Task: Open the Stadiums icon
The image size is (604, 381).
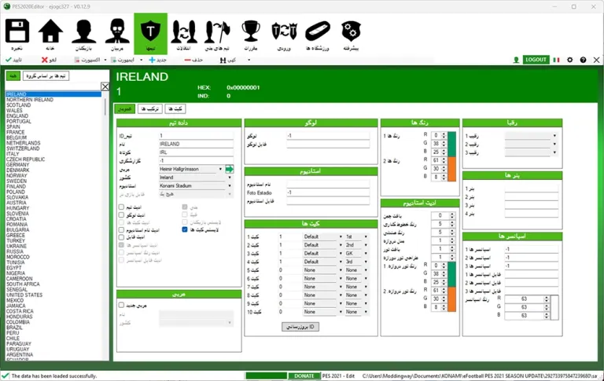Action: click(x=318, y=31)
